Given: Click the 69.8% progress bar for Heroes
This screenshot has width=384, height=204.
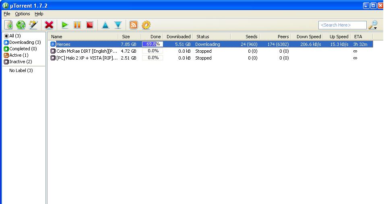Looking at the screenshot, I should pos(152,44).
